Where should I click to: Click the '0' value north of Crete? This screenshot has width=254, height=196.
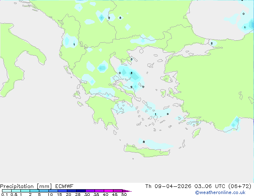coord(144,142)
